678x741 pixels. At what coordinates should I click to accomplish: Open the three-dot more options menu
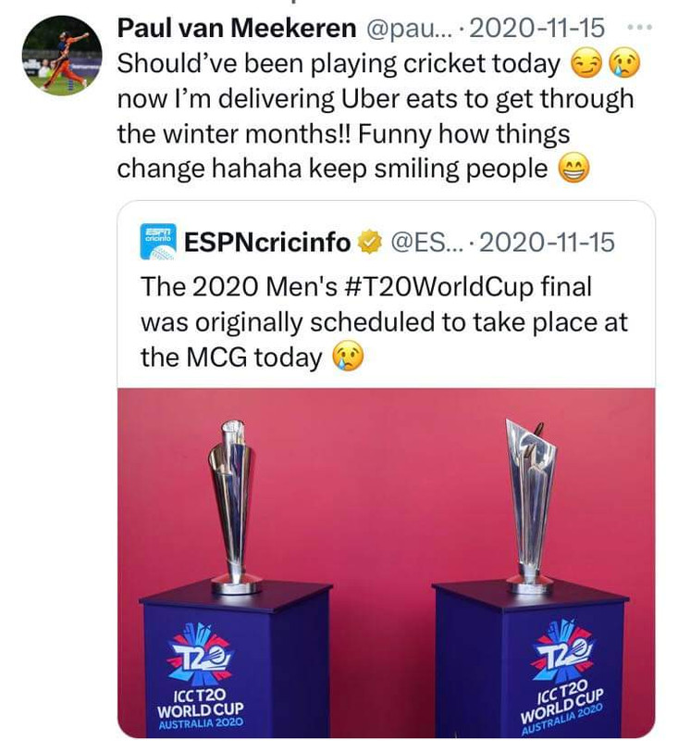pos(640,28)
